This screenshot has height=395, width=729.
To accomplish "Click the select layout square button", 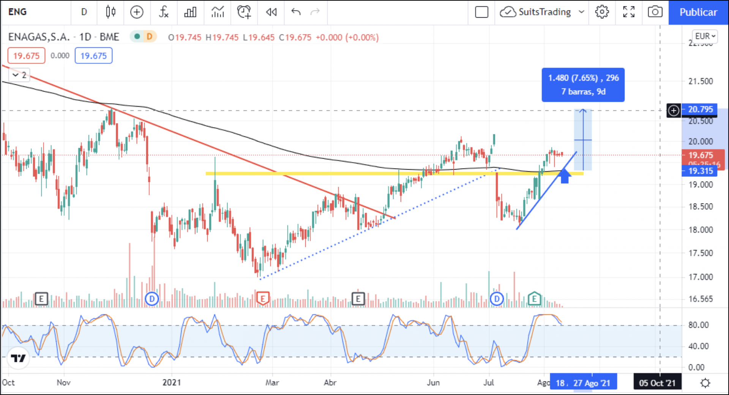I will (481, 12).
